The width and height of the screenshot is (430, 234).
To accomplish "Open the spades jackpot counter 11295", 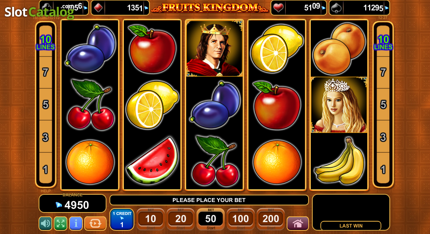I will click(x=359, y=8).
